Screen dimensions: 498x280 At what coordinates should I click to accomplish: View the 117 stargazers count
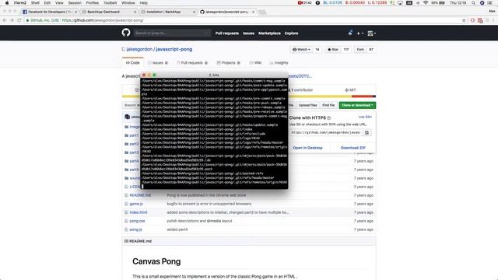click(x=345, y=50)
